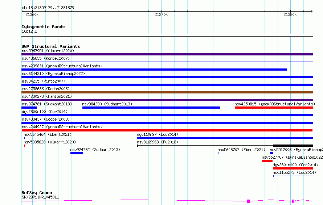Select the red nsv5527787 ByrskaBishop2022 bar
Viewport: 323px width, 205px height.
tap(267, 161)
